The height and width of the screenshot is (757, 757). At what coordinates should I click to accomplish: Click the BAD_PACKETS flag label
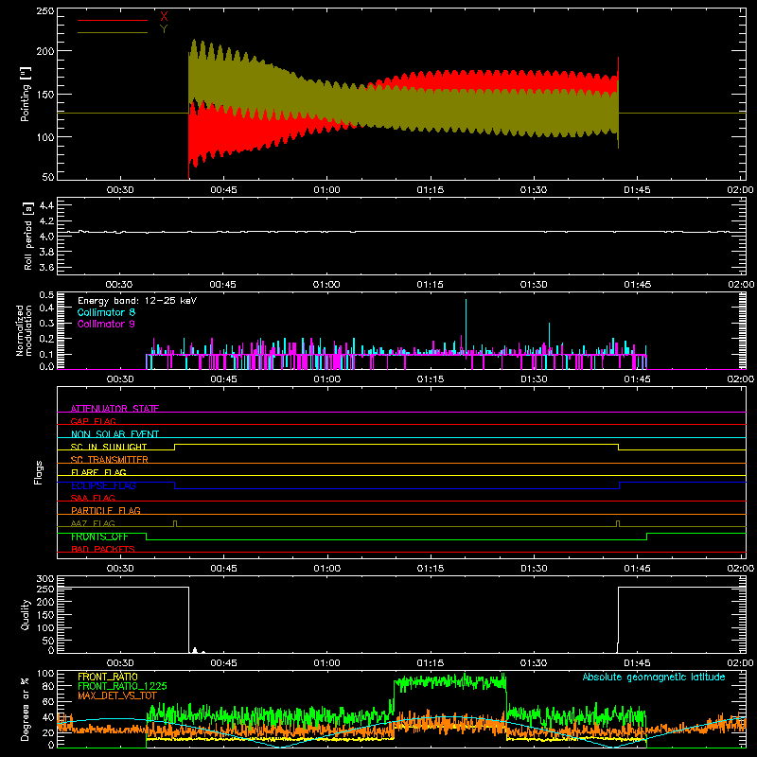coord(103,549)
